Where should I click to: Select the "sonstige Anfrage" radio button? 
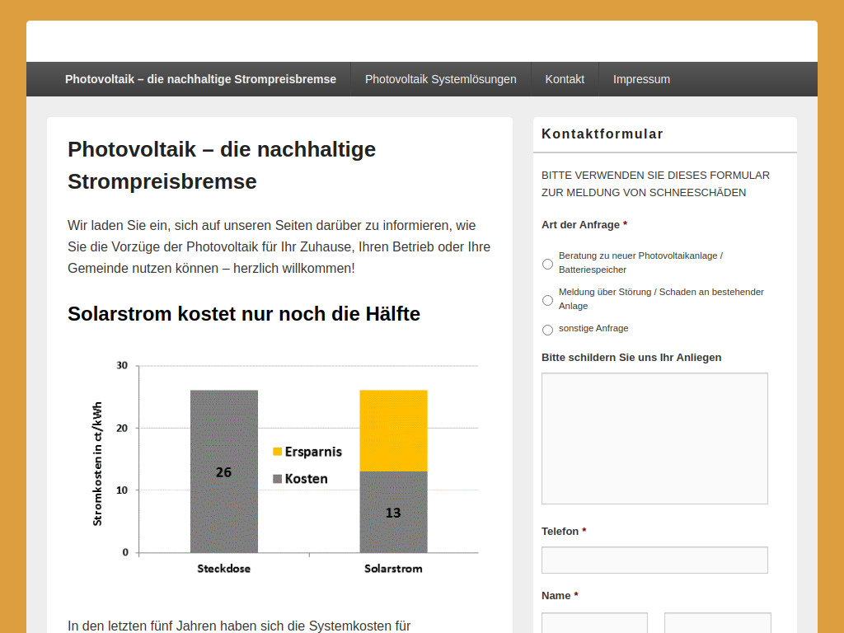click(547, 329)
